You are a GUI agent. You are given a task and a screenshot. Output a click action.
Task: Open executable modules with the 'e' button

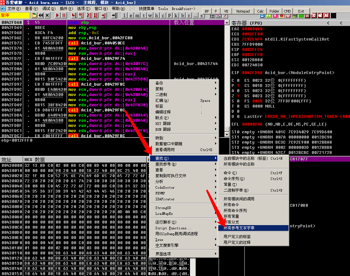pyautogui.click(x=131, y=15)
